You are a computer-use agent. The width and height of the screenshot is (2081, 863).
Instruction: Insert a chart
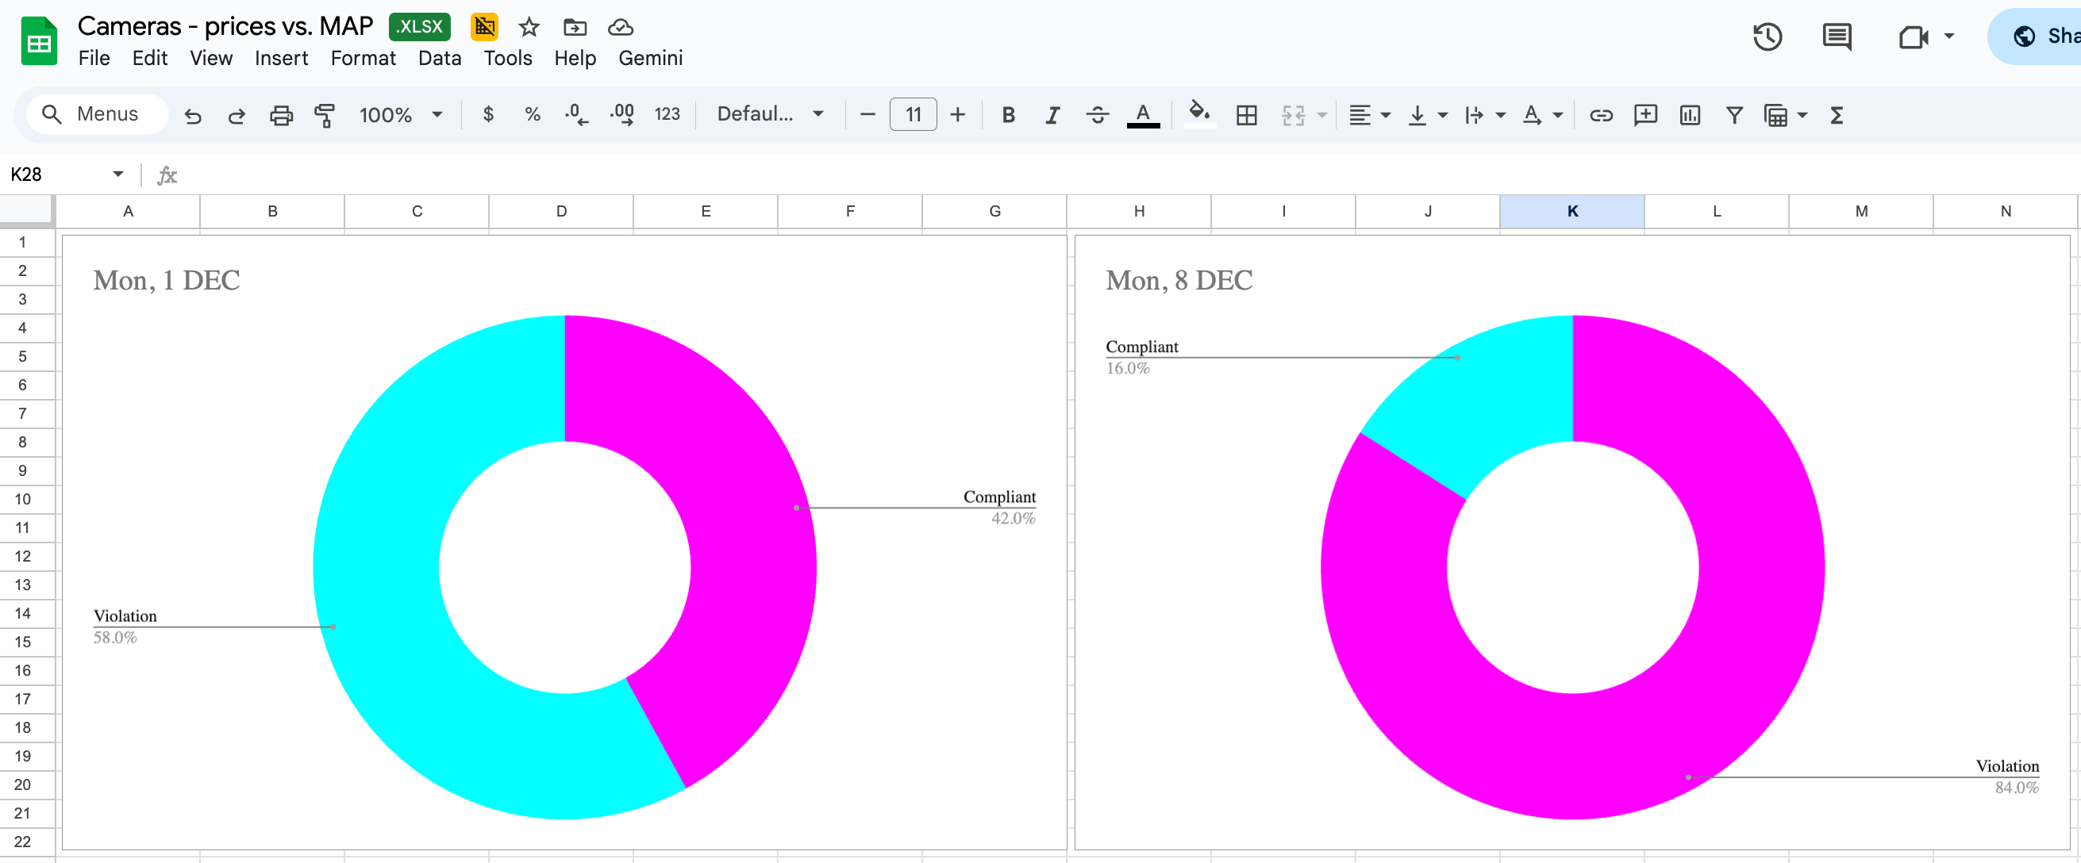click(1689, 115)
